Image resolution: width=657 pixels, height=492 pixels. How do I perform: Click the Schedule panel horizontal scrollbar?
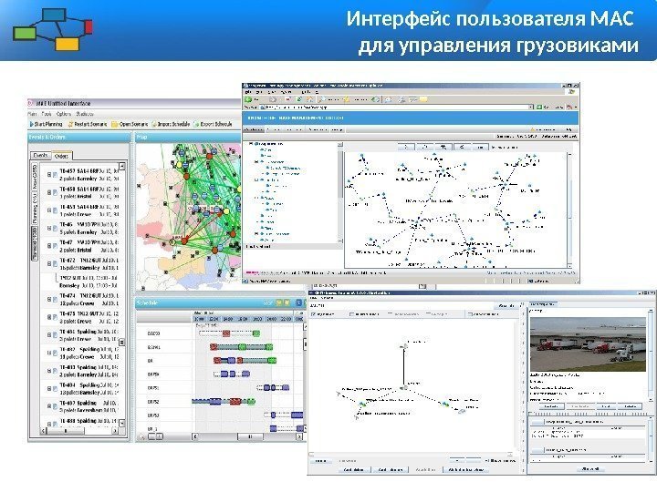pos(247,436)
